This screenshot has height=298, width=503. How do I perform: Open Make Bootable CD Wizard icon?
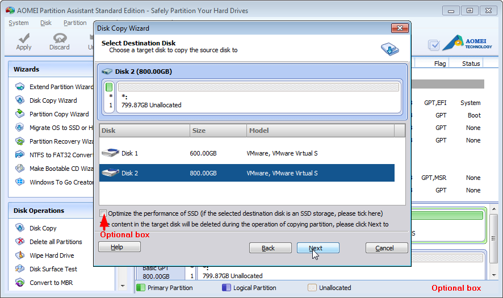click(x=20, y=168)
